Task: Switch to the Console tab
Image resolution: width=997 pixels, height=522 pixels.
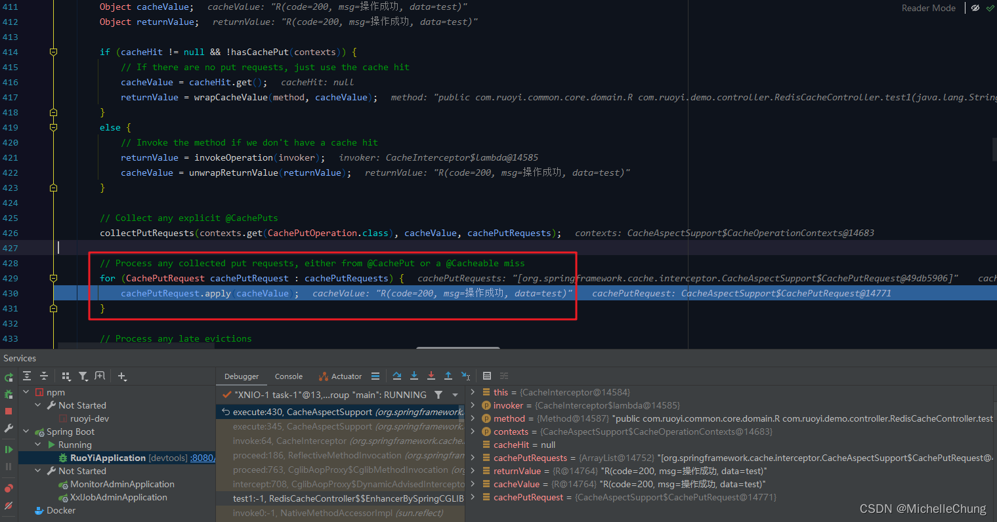Action: [x=289, y=376]
